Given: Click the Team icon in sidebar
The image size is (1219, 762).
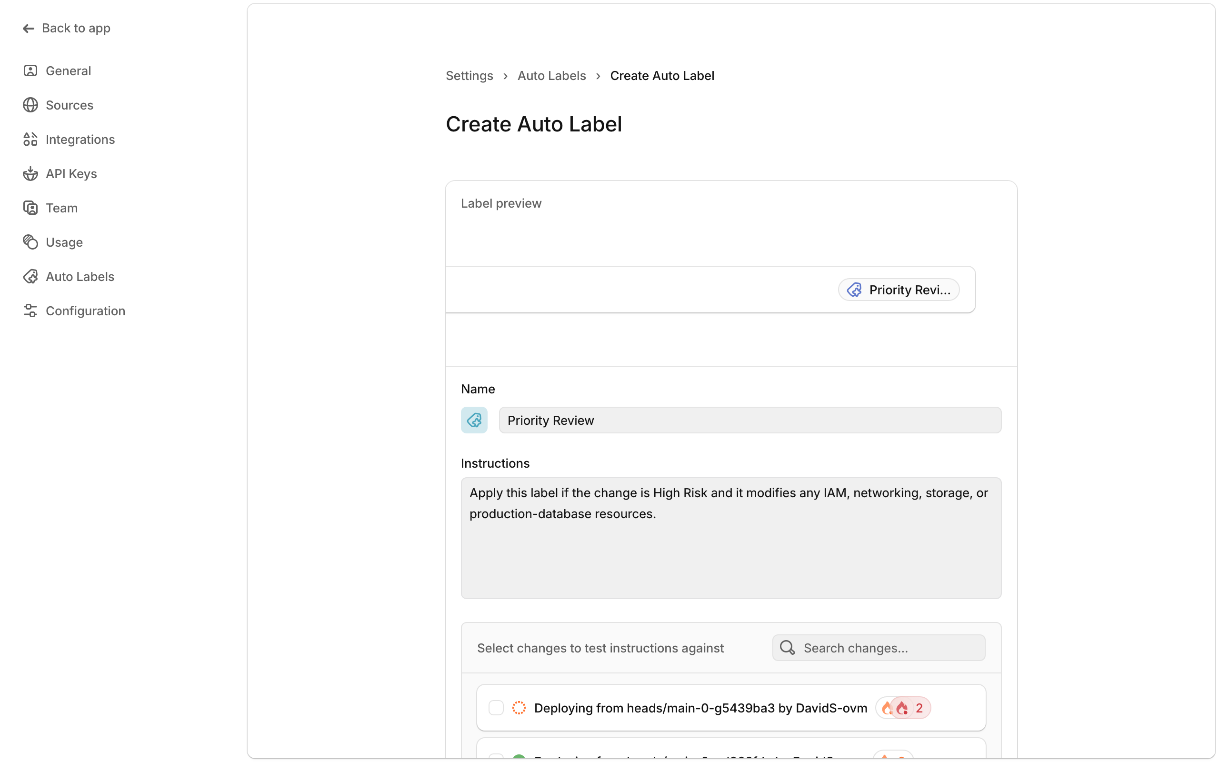Looking at the screenshot, I should [x=30, y=208].
